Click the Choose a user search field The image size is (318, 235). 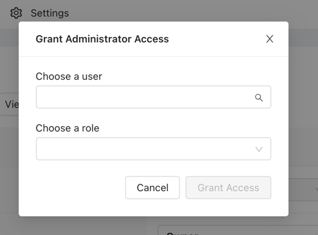[153, 97]
